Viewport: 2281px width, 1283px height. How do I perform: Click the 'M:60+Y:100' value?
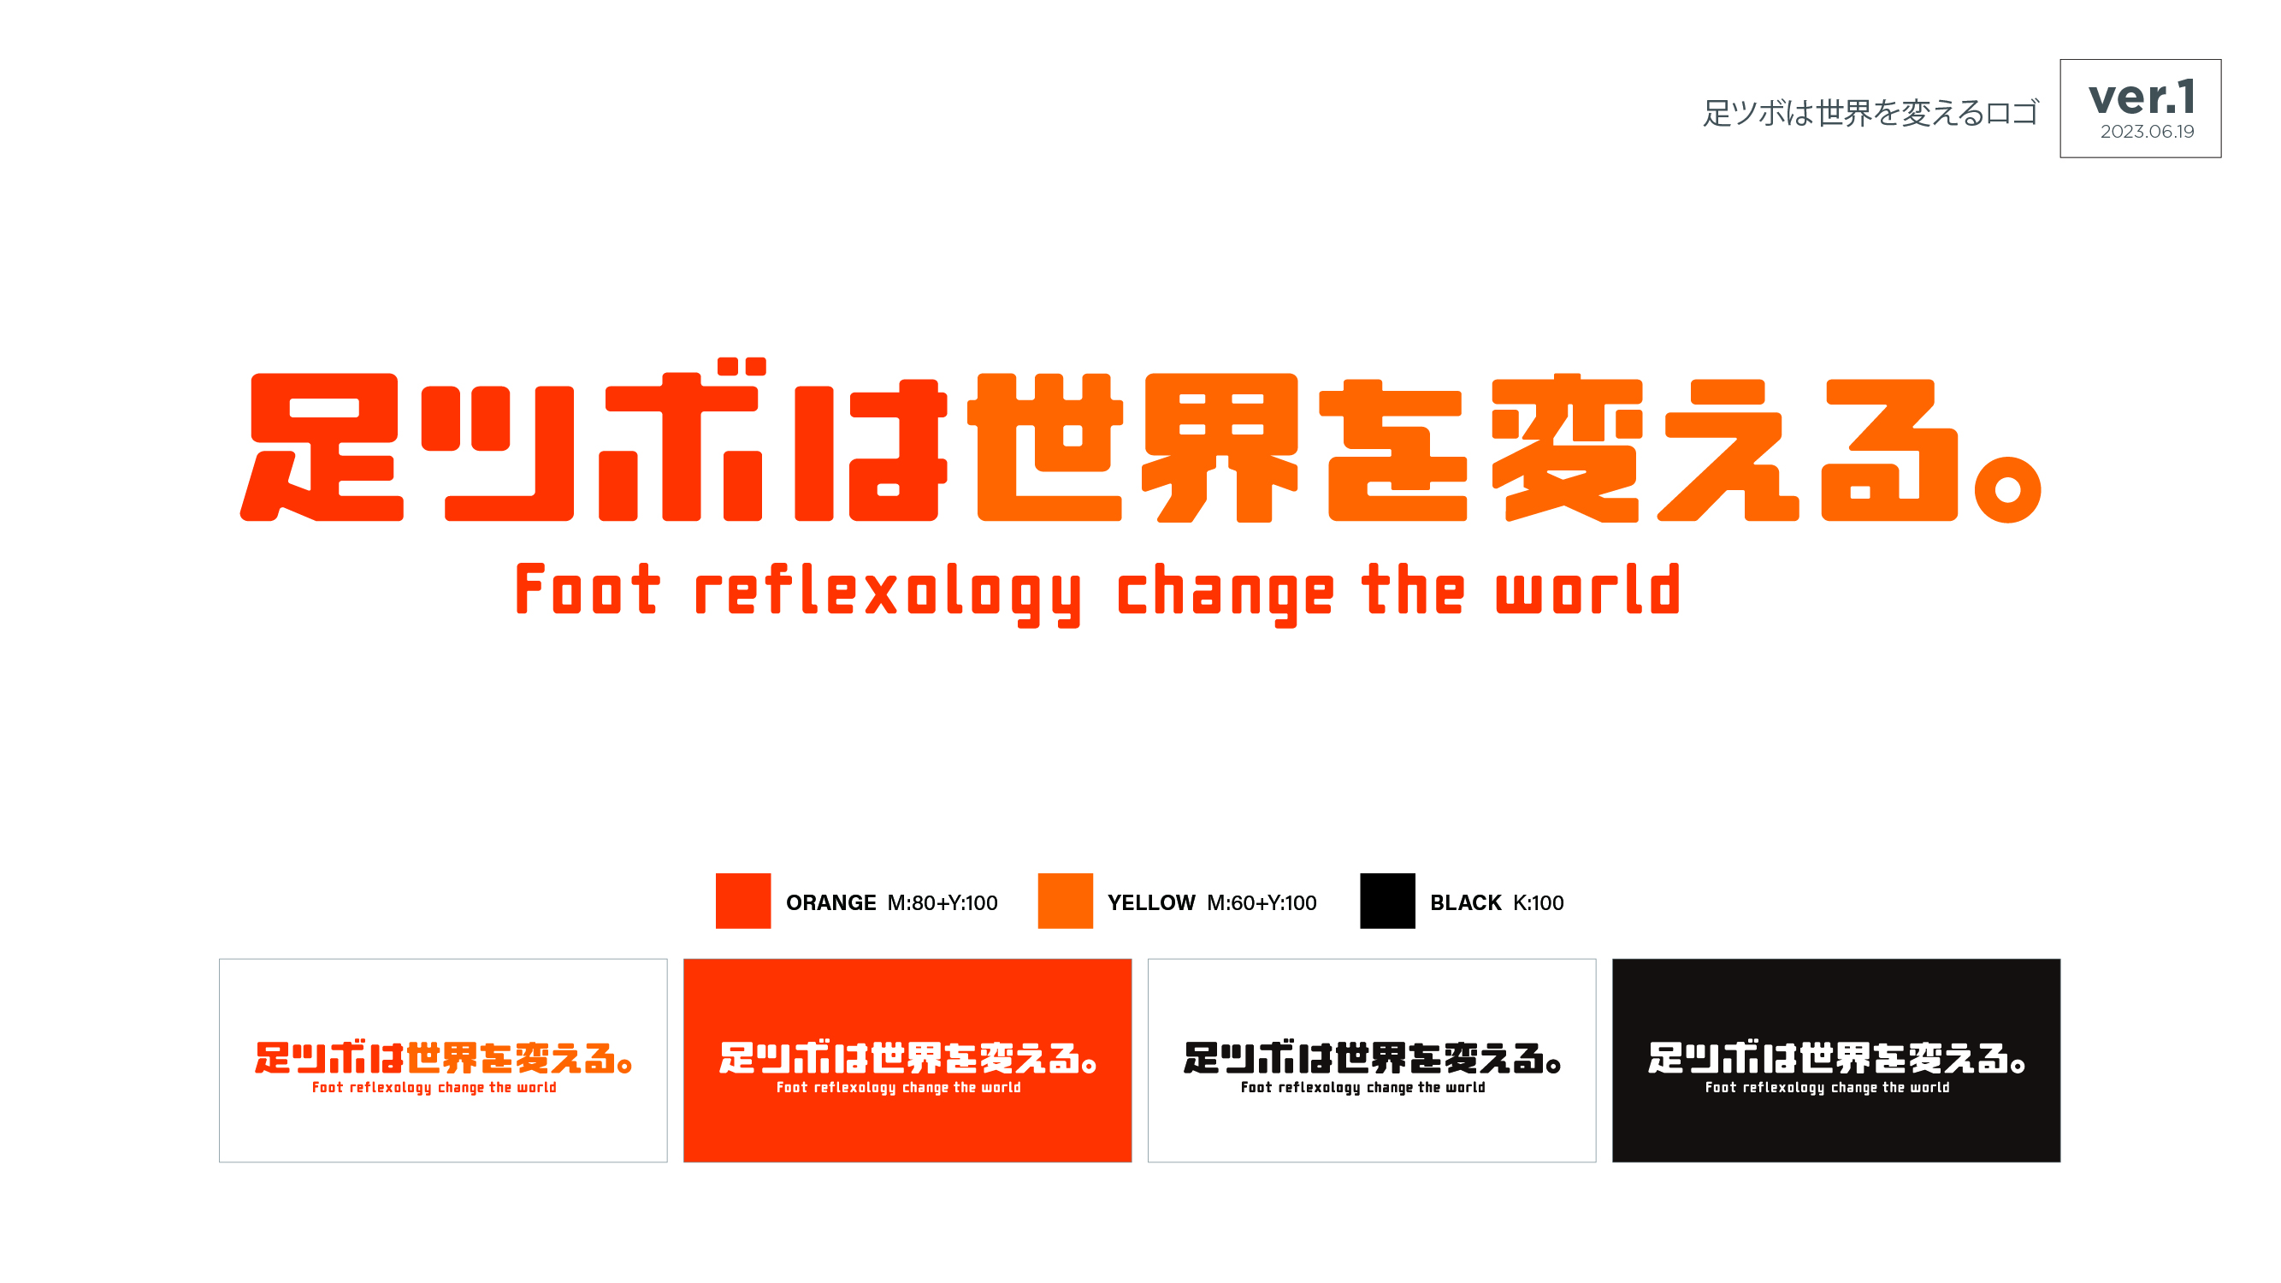[x=1262, y=902]
